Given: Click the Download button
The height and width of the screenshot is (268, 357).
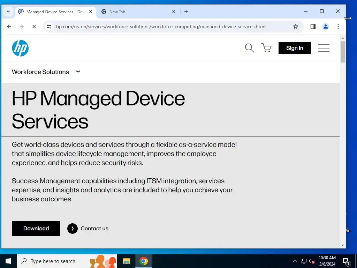Looking at the screenshot, I should pos(36,228).
